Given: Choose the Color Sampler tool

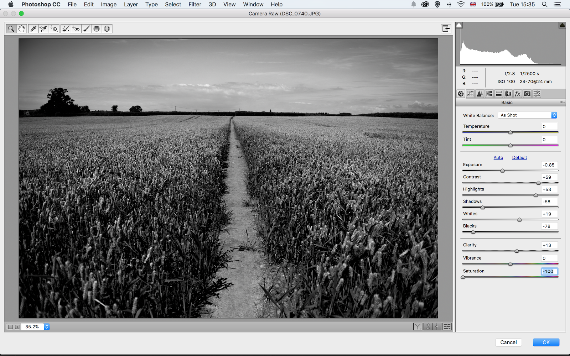Looking at the screenshot, I should [43, 29].
